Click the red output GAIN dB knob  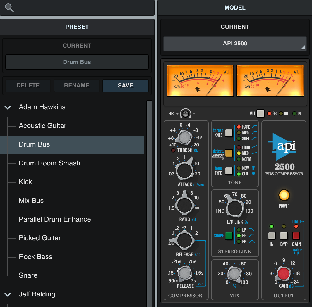point(283,274)
